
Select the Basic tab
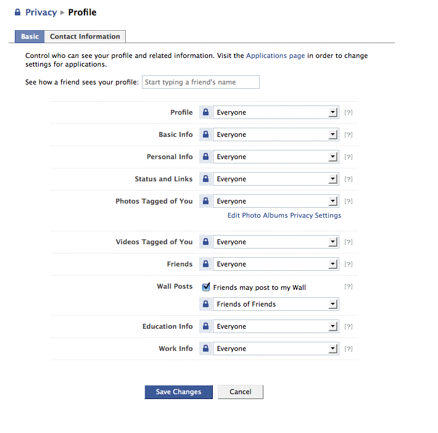coord(30,37)
